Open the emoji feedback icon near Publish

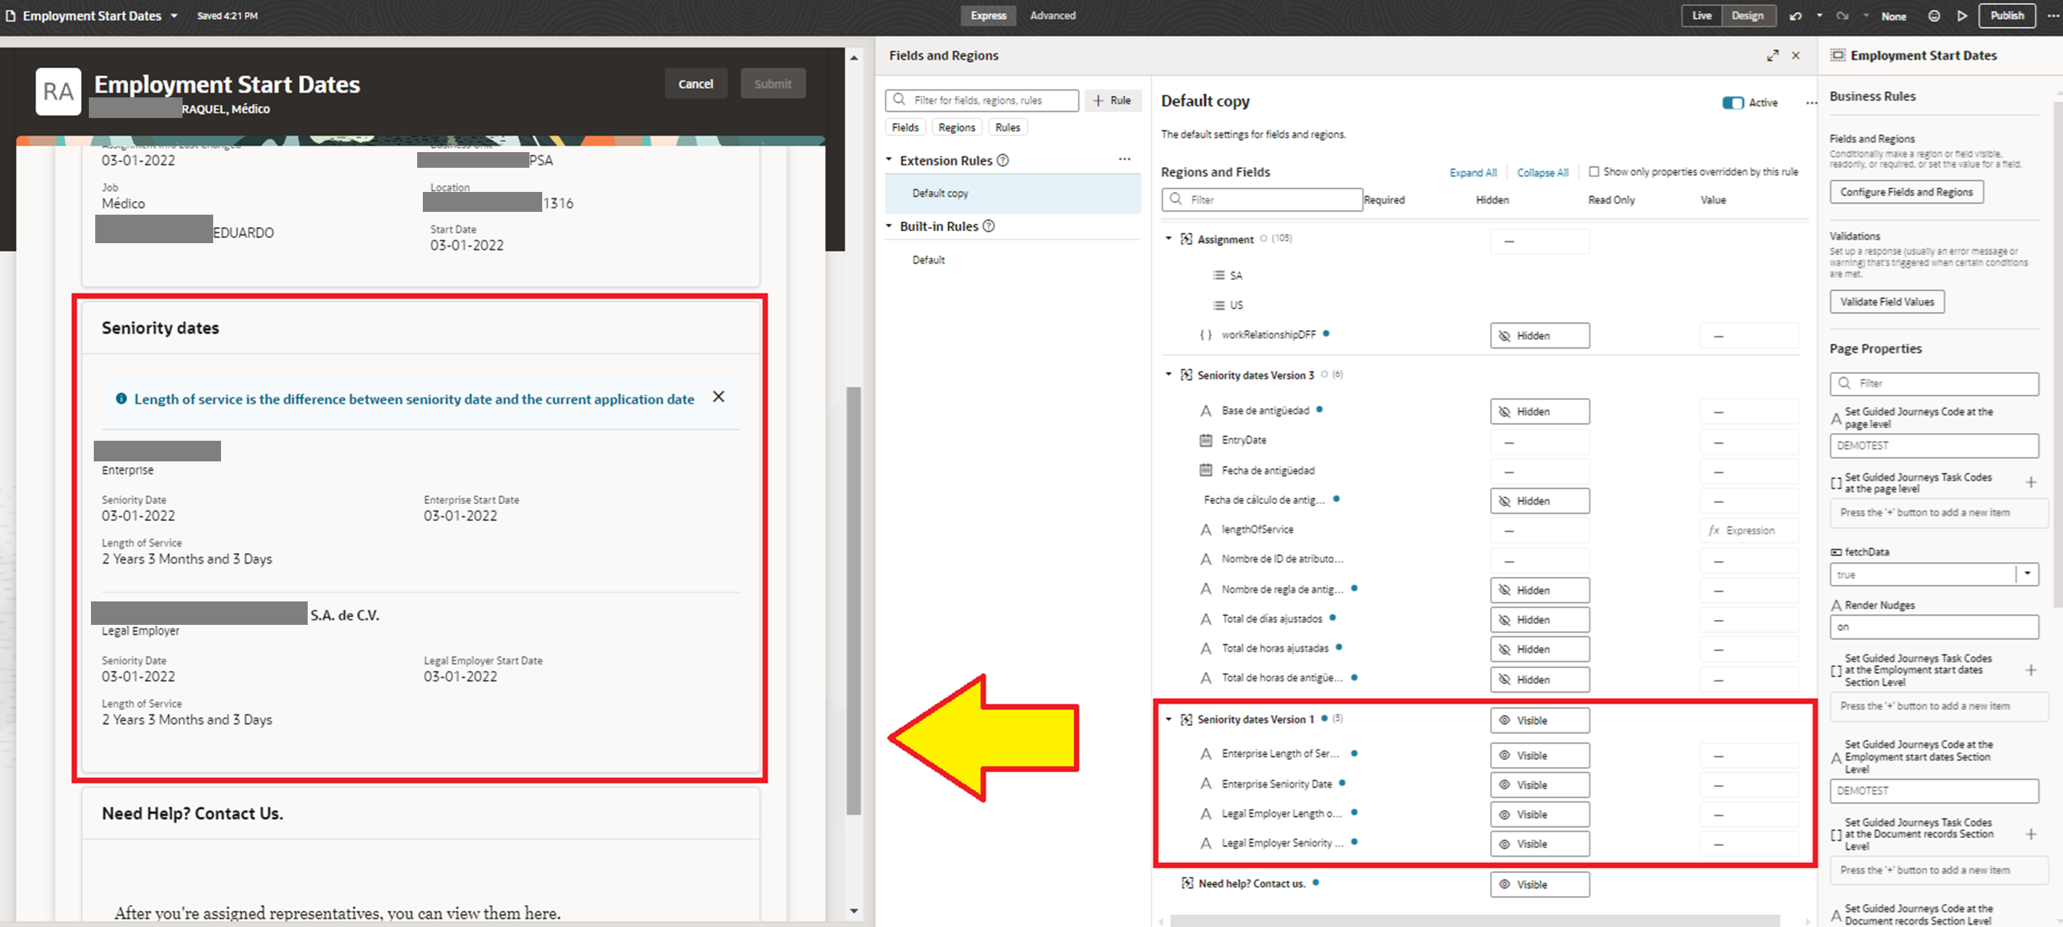(x=1935, y=15)
